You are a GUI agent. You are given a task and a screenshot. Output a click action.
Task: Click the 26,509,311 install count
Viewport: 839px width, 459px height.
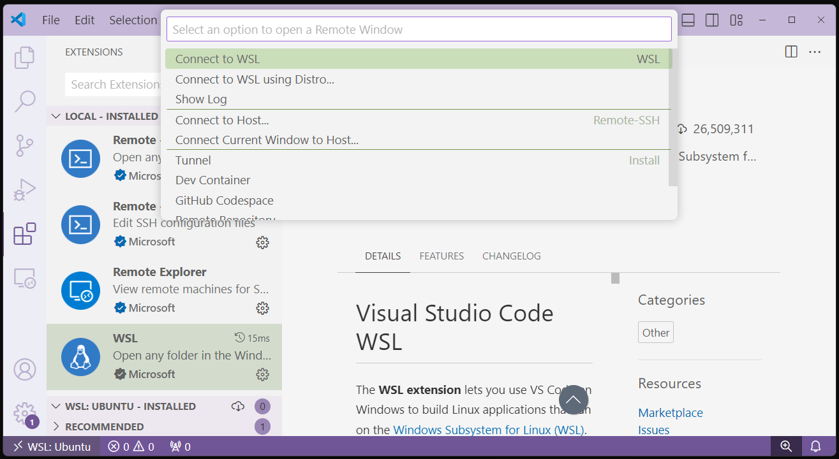point(723,129)
